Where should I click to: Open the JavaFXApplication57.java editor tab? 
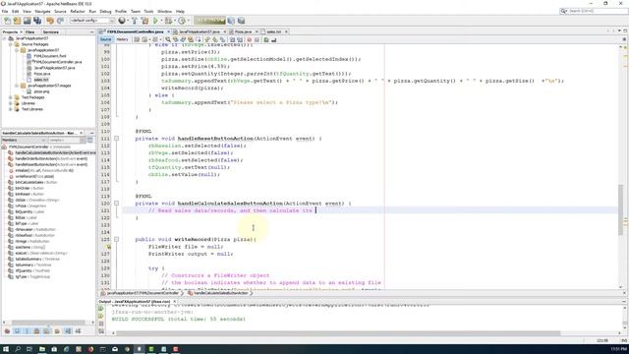pos(199,31)
